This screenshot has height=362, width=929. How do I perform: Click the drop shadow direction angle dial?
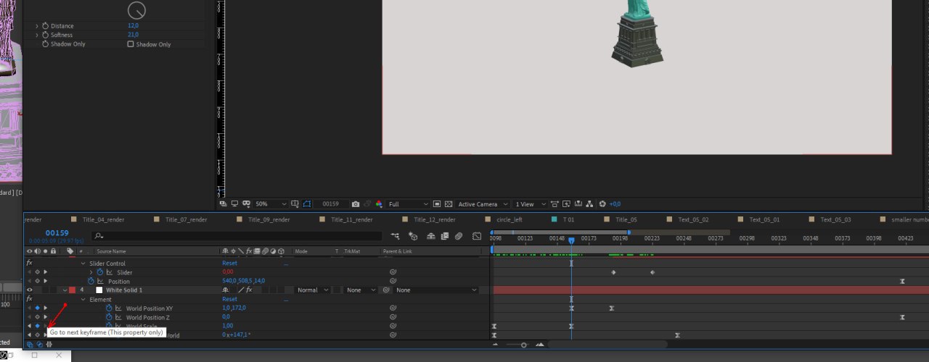coord(136,9)
